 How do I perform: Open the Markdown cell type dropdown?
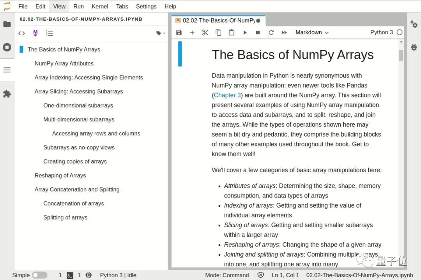(x=312, y=32)
